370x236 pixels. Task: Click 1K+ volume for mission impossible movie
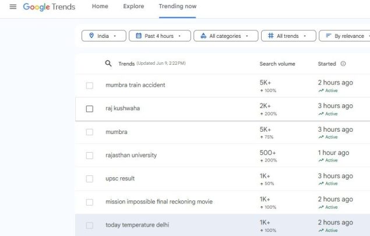pos(265,199)
